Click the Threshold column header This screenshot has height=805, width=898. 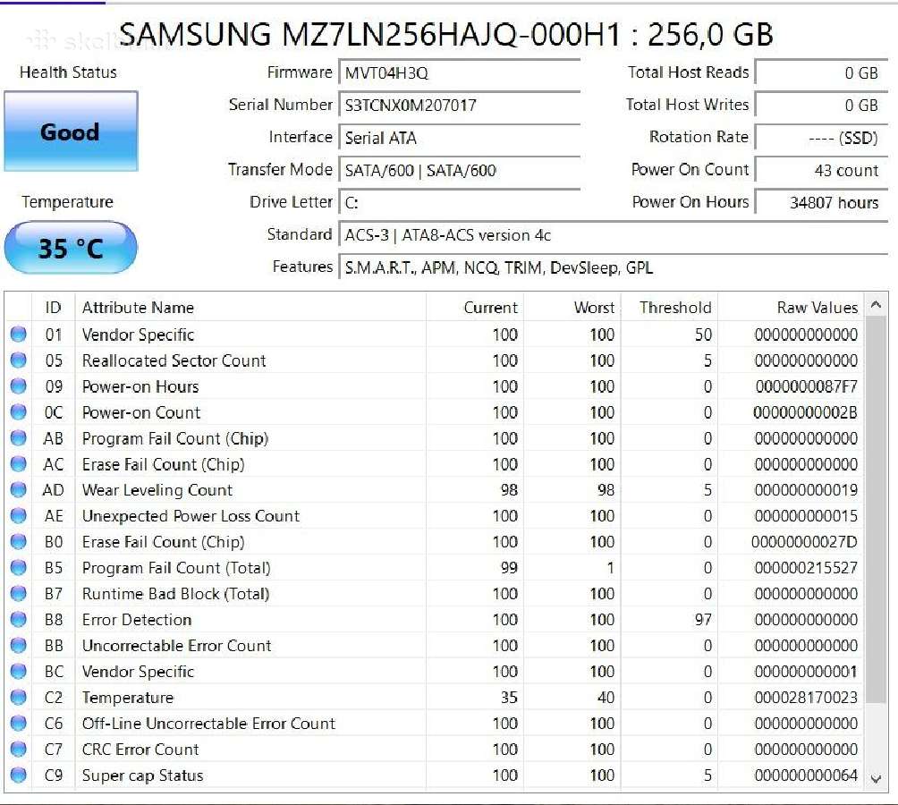click(x=670, y=308)
